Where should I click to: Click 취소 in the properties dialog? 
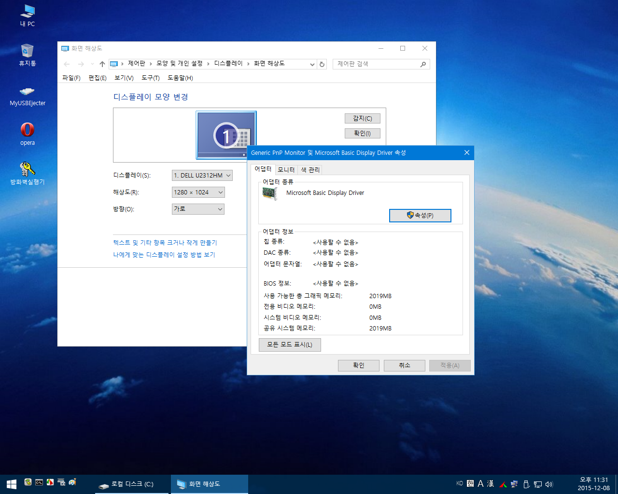point(405,365)
